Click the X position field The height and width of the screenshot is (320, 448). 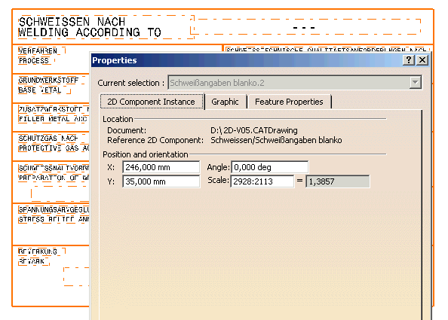click(161, 167)
